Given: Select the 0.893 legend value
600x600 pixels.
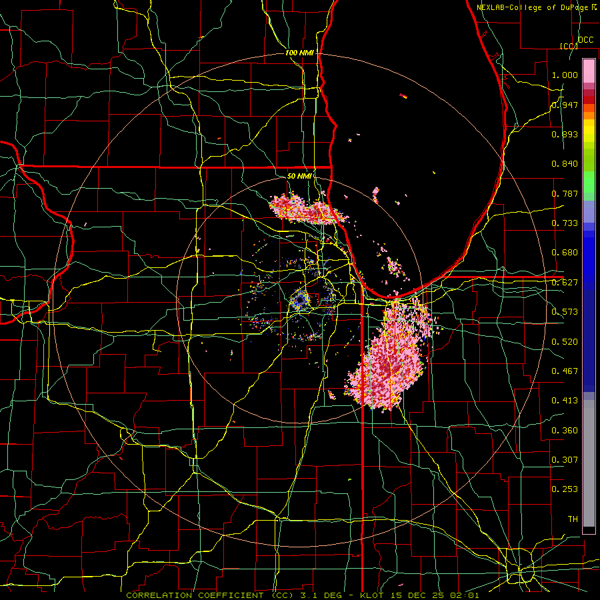Looking at the screenshot, I should tap(565, 134).
